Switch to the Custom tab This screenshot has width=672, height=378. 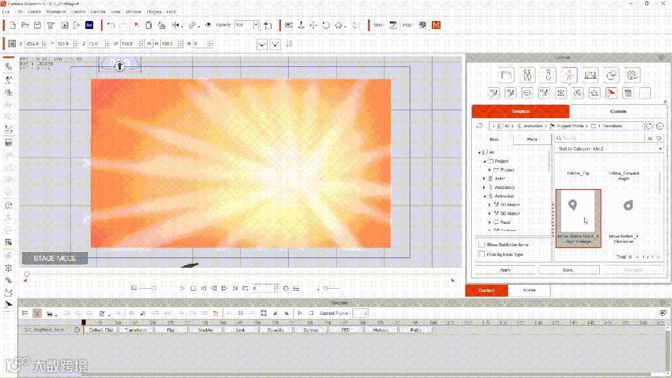click(618, 112)
